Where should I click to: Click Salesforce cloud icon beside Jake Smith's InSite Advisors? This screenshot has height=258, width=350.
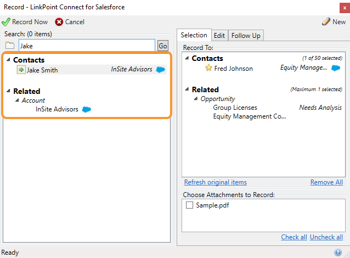coord(160,70)
